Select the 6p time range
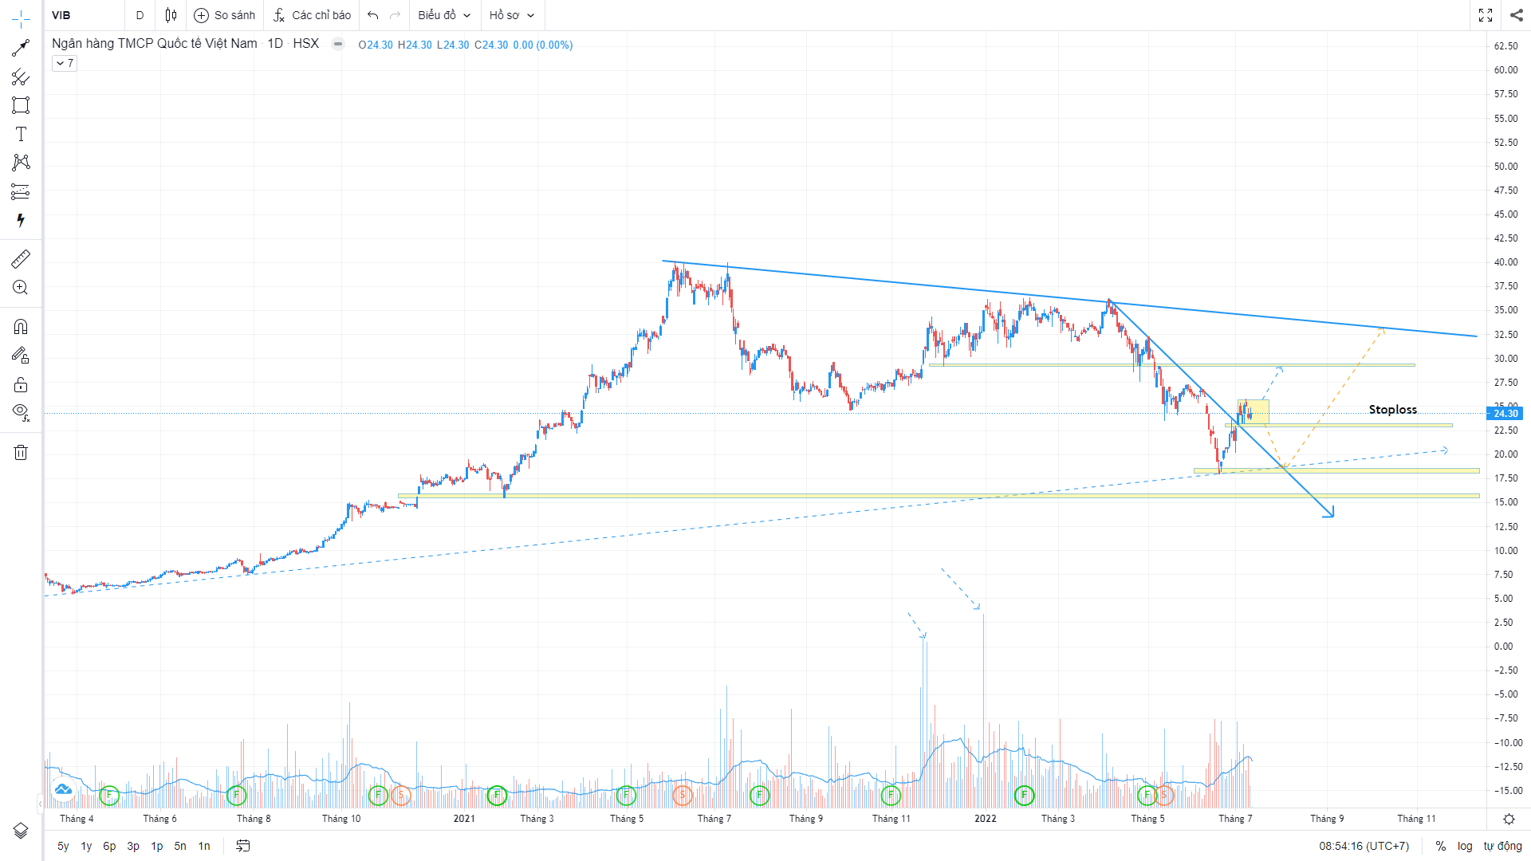Image resolution: width=1531 pixels, height=861 pixels. (109, 846)
